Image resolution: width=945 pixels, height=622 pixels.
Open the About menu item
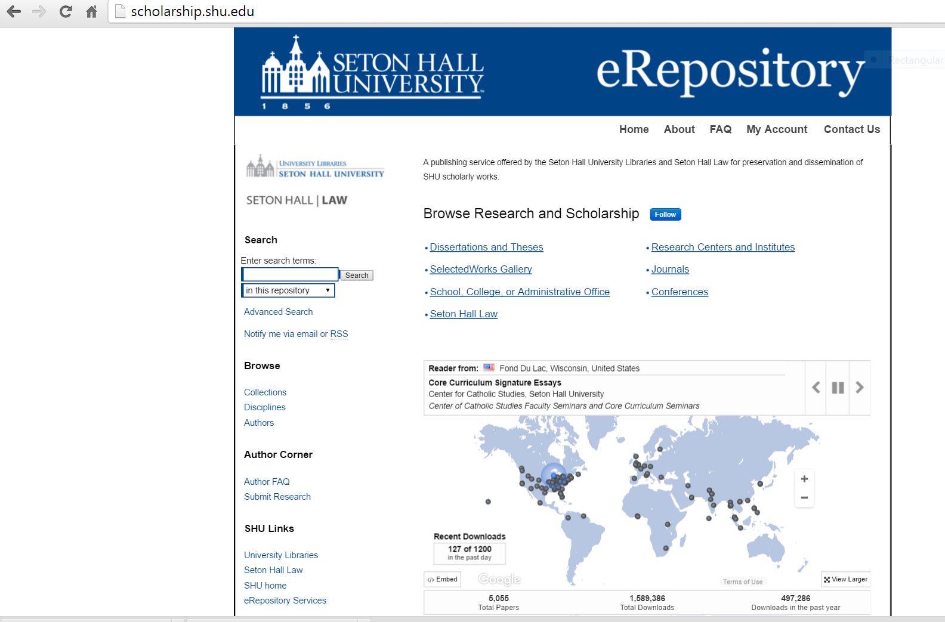(679, 129)
